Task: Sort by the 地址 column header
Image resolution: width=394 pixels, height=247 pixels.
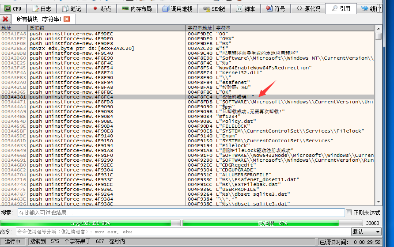Action: pyautogui.click(x=14, y=28)
